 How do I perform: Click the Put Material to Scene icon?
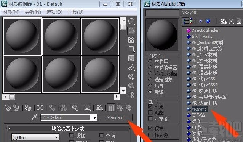point(16,108)
